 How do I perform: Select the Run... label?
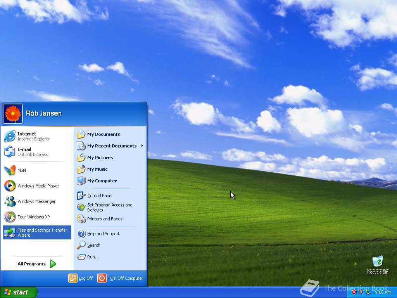click(x=93, y=257)
